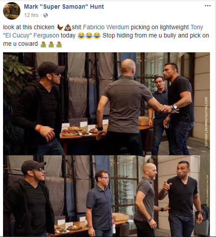The width and height of the screenshot is (216, 237).
Task: Click the Esther Lin watermark on top photo
Action: pyautogui.click(x=206, y=122)
